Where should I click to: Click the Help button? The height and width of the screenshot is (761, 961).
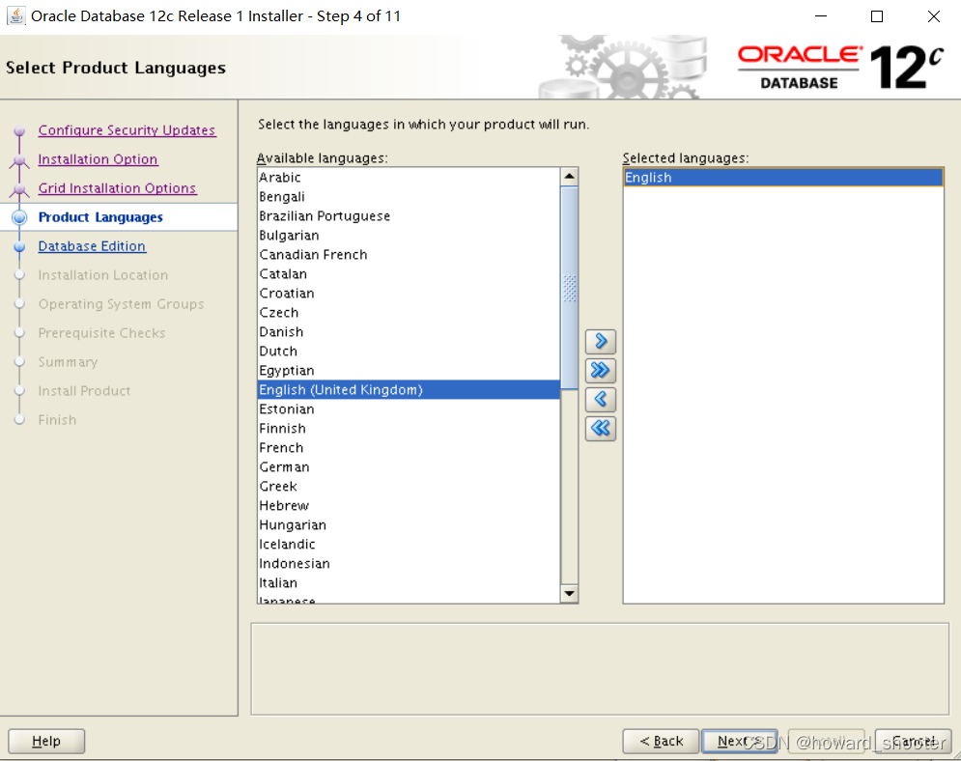tap(45, 741)
